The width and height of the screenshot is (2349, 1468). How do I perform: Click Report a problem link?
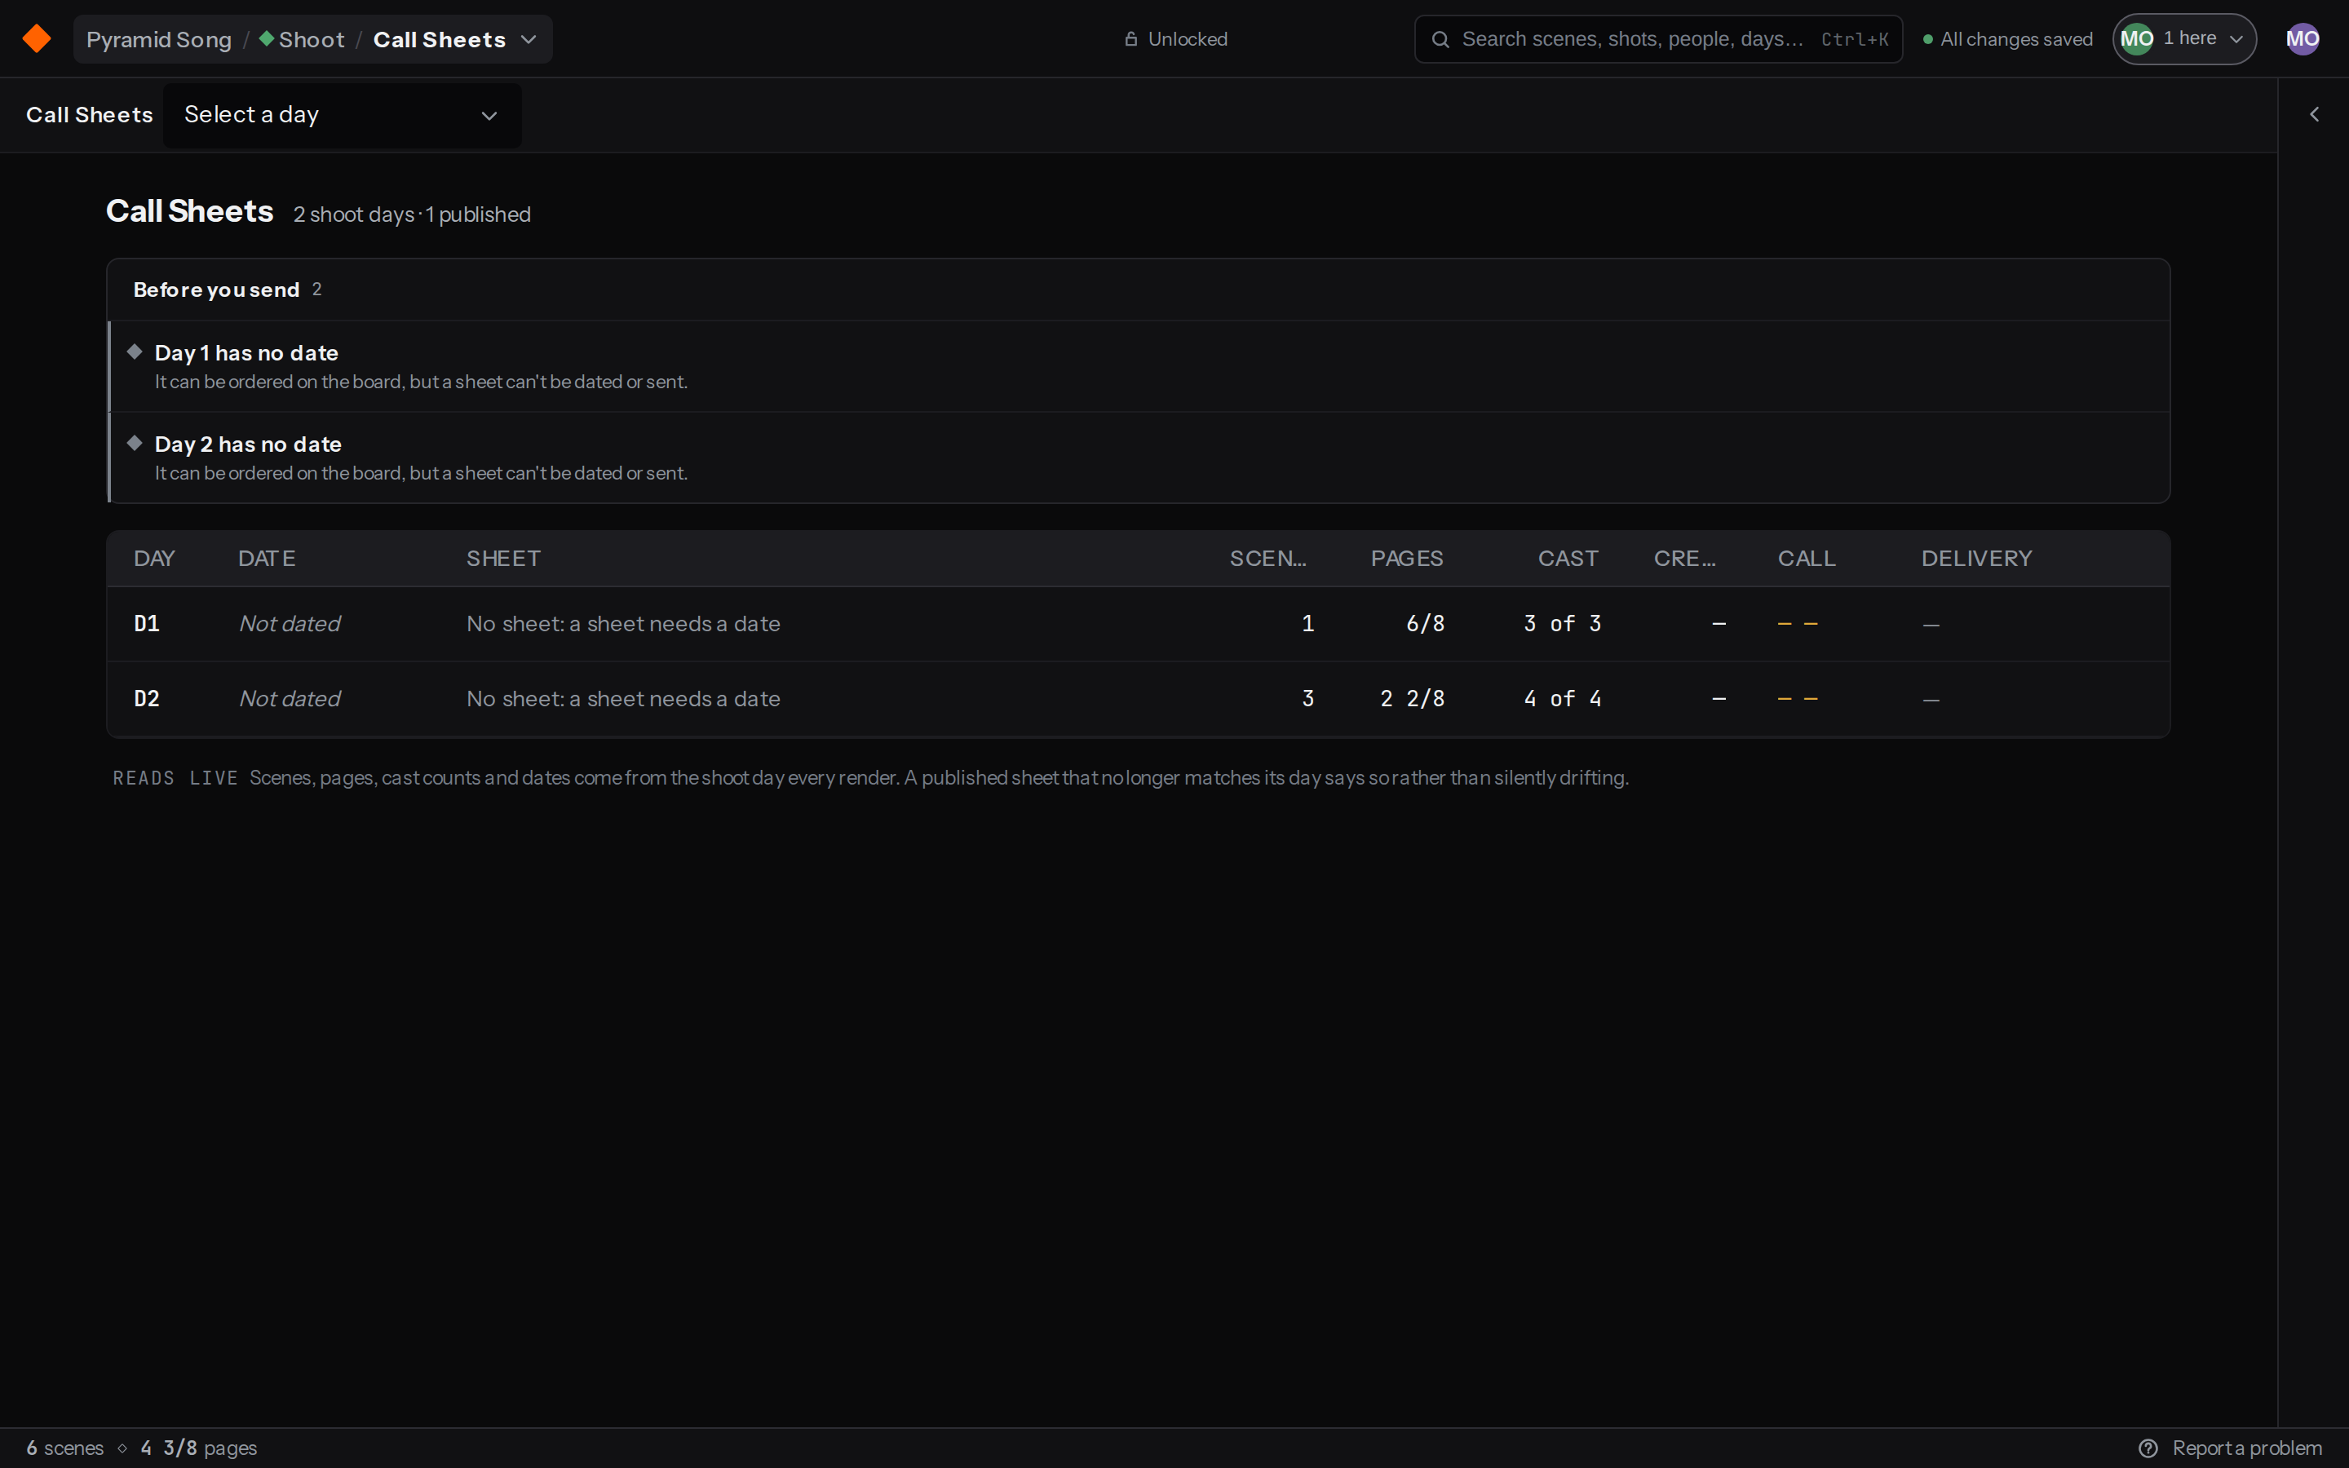pos(2246,1448)
